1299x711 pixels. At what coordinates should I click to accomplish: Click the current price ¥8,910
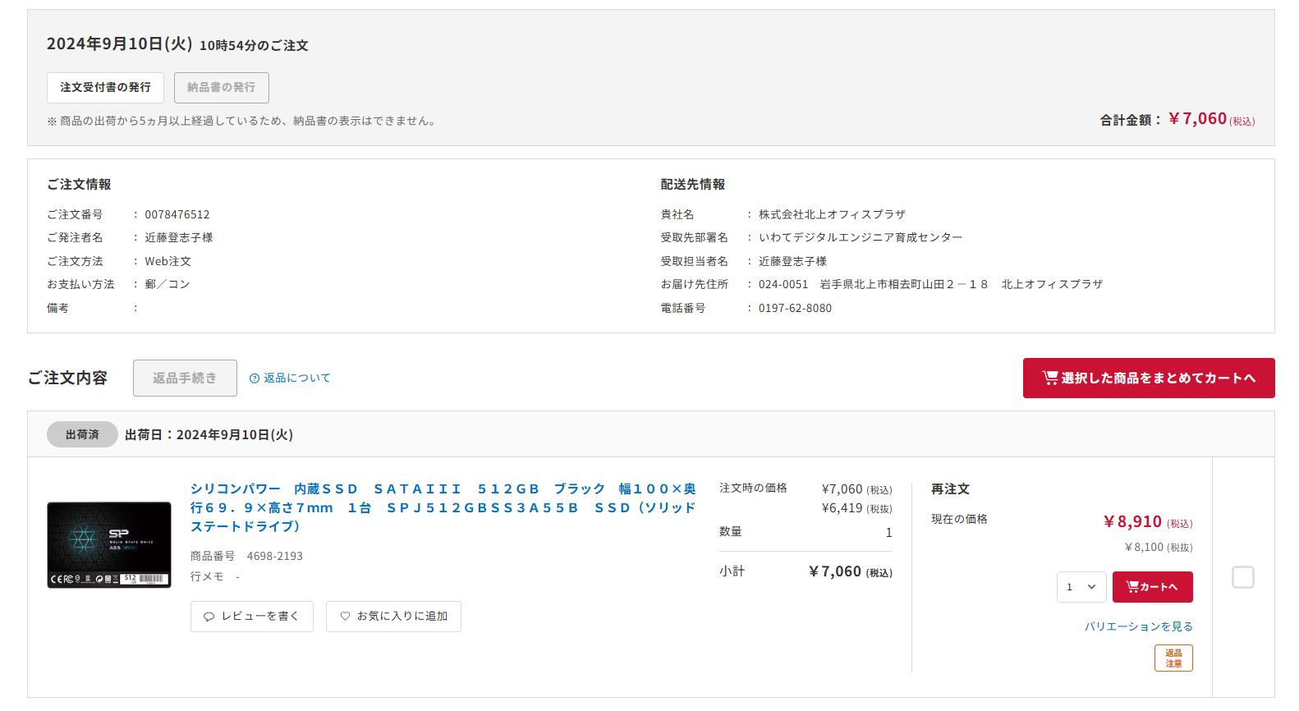1132,522
